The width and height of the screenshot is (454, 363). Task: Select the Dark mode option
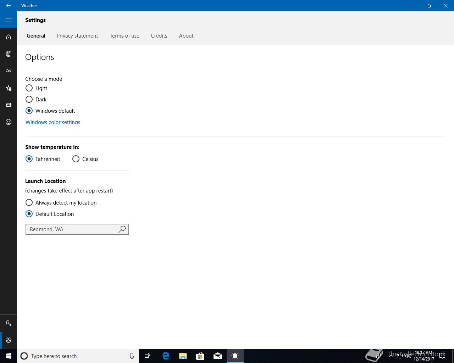[29, 100]
